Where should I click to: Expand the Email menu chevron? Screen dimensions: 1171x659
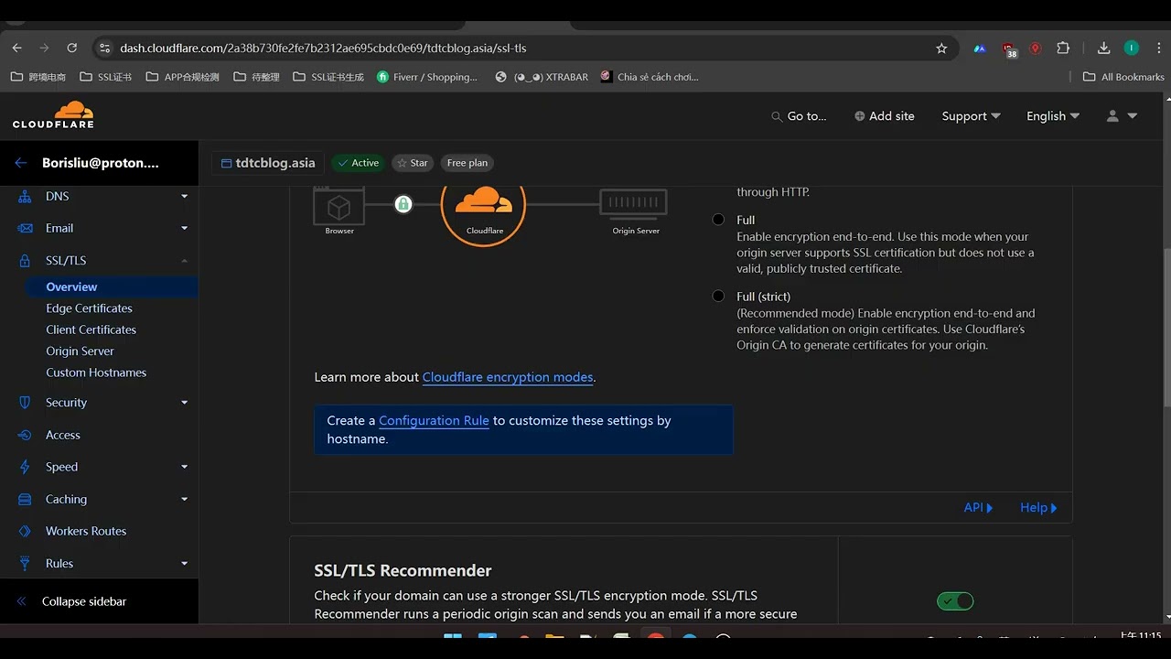click(x=184, y=228)
